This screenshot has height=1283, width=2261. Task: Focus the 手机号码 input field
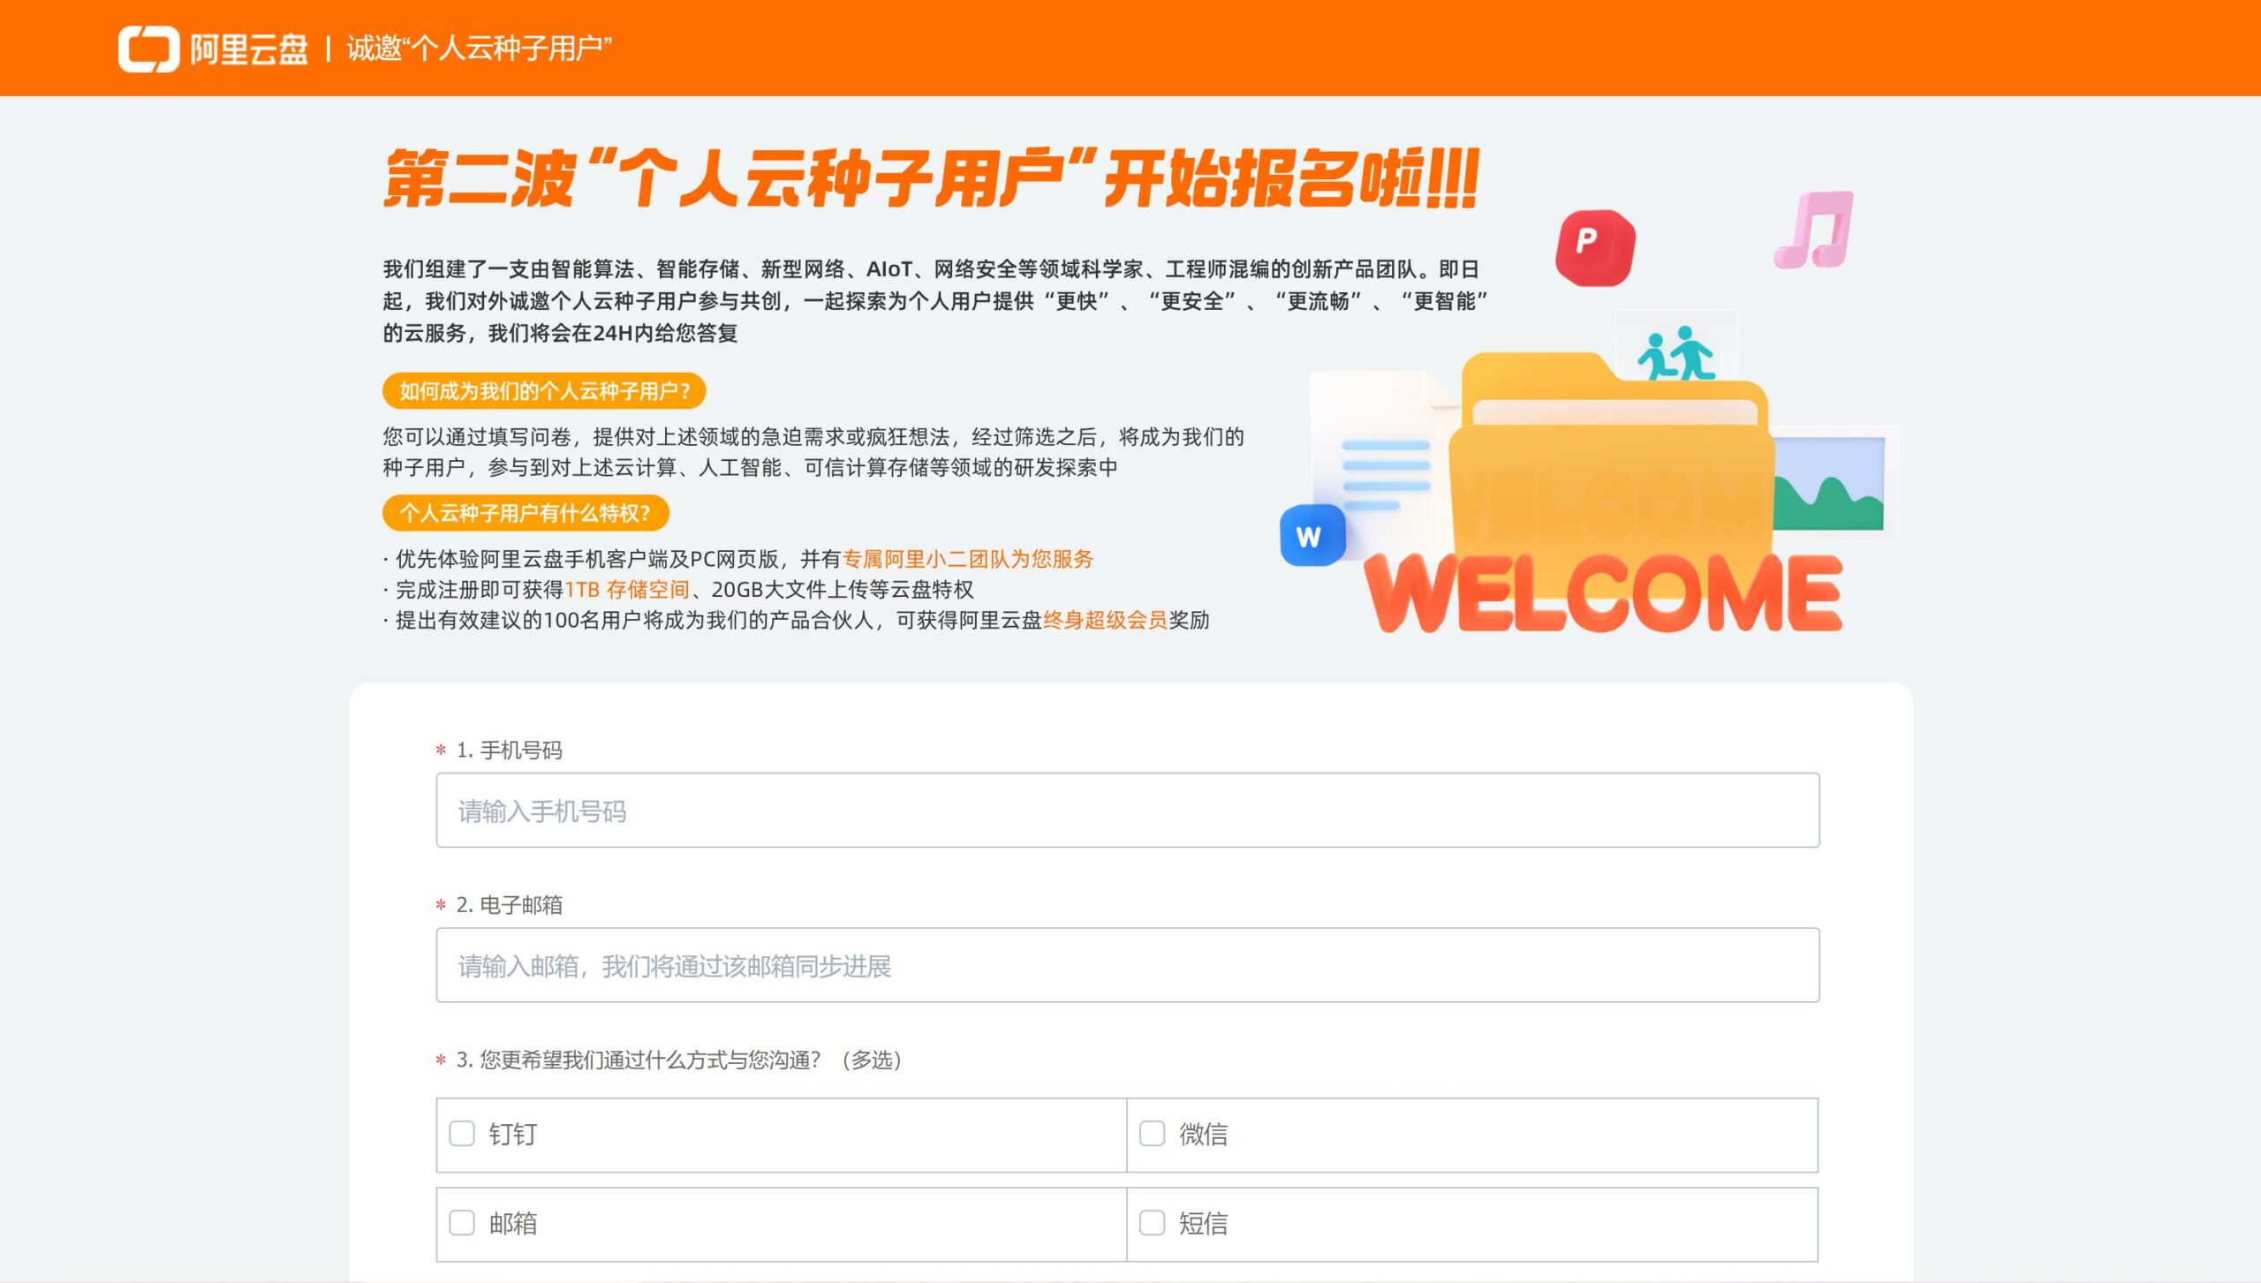pyautogui.click(x=1128, y=811)
